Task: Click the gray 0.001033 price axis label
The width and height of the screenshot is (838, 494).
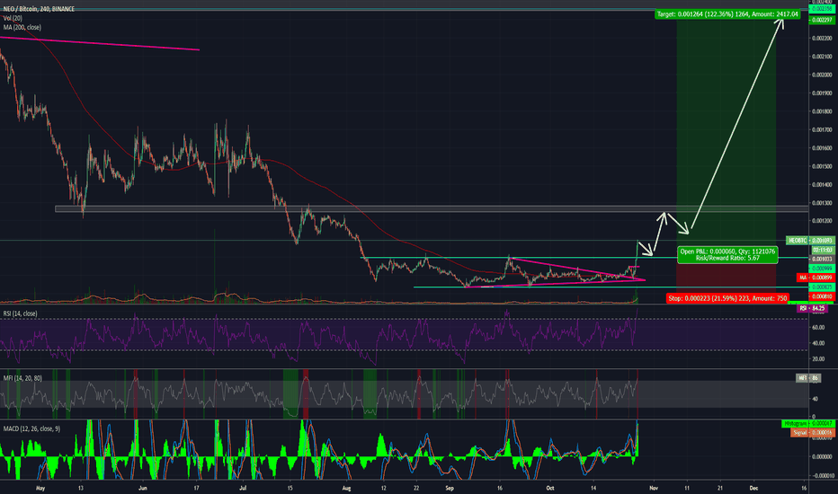Action: point(823,259)
